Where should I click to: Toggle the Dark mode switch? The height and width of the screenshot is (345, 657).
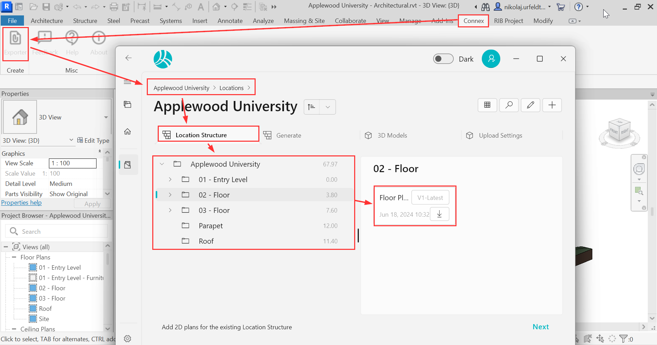(443, 59)
